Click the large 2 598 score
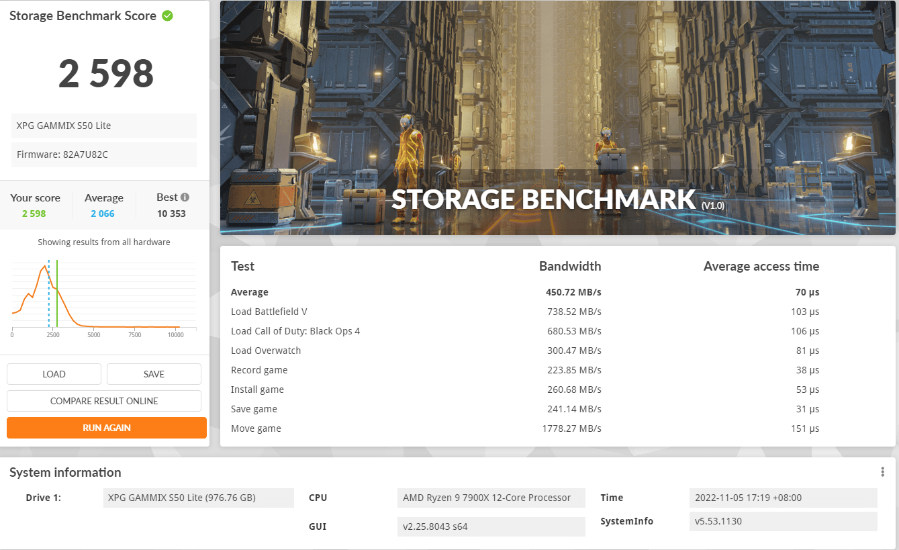The width and height of the screenshot is (899, 550). click(x=106, y=73)
